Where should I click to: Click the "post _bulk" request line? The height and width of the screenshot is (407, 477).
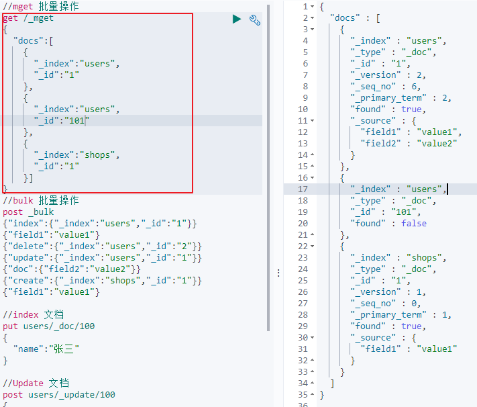[x=28, y=212]
